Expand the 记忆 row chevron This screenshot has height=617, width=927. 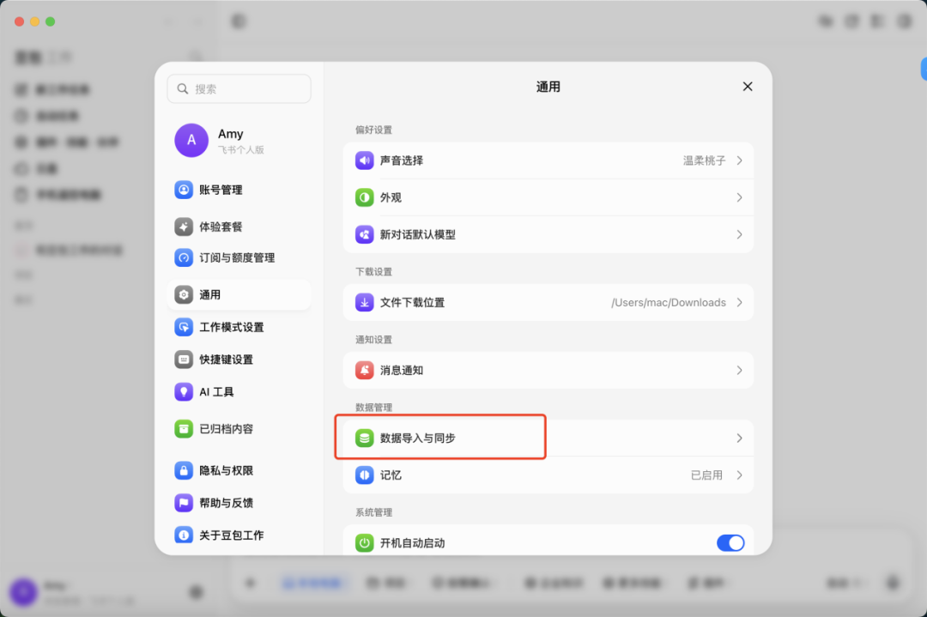coord(739,475)
